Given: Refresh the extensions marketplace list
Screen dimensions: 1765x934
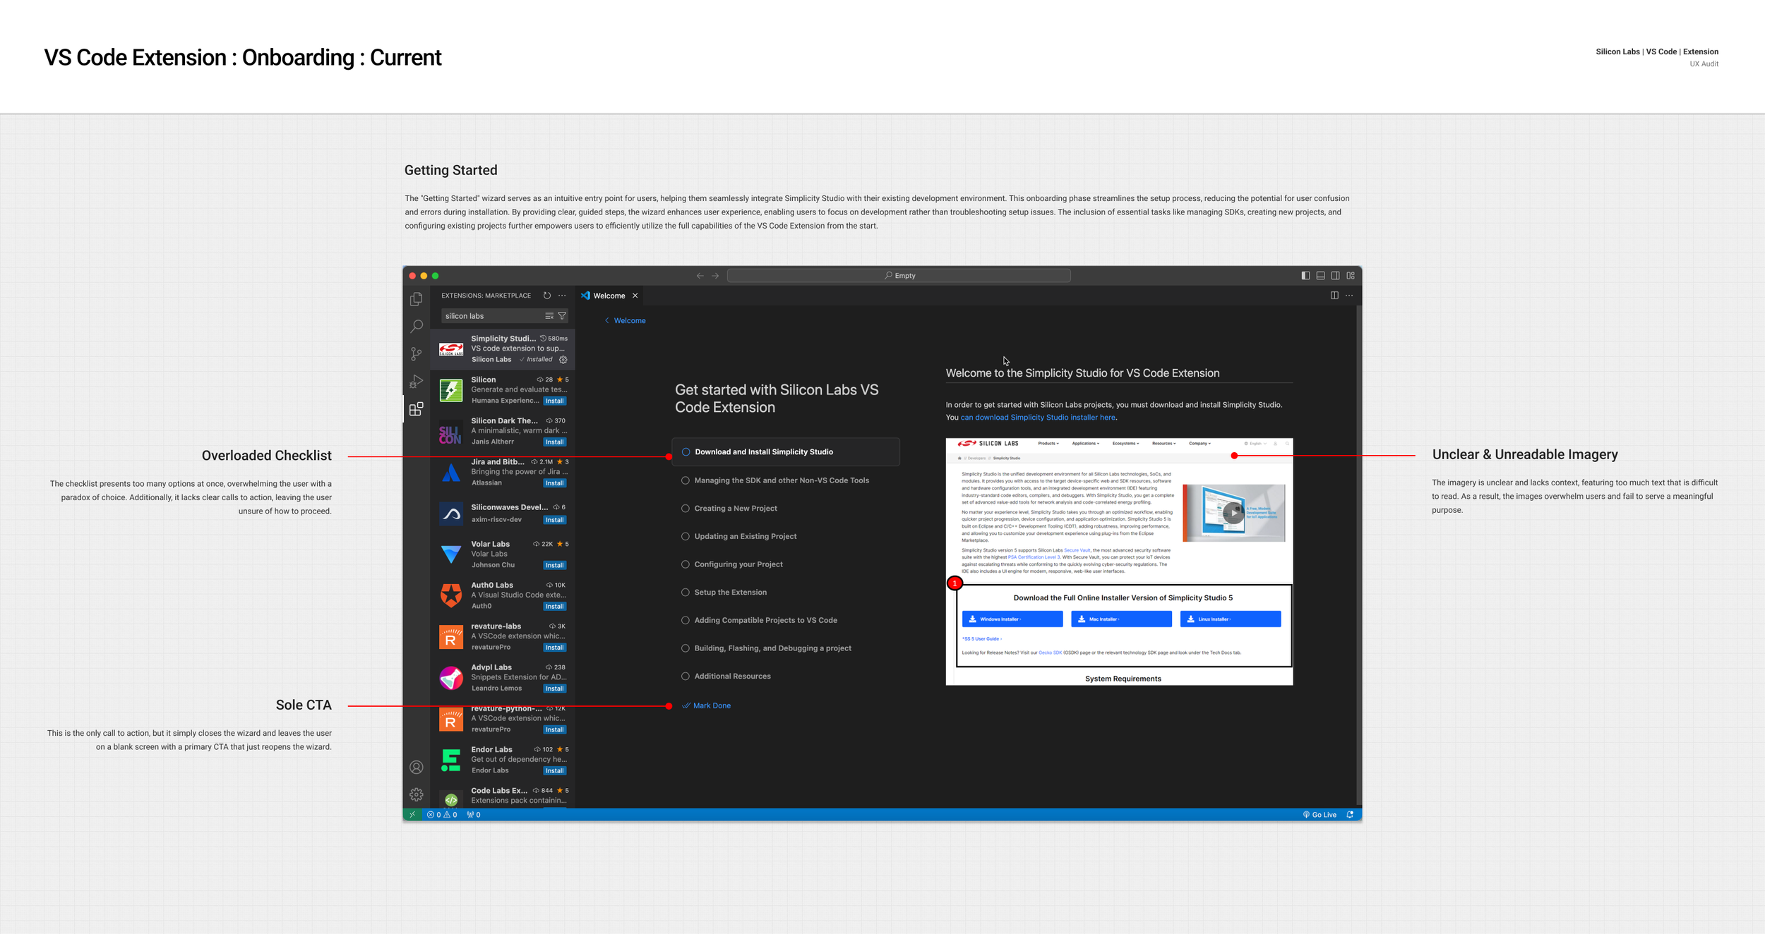Looking at the screenshot, I should point(547,296).
